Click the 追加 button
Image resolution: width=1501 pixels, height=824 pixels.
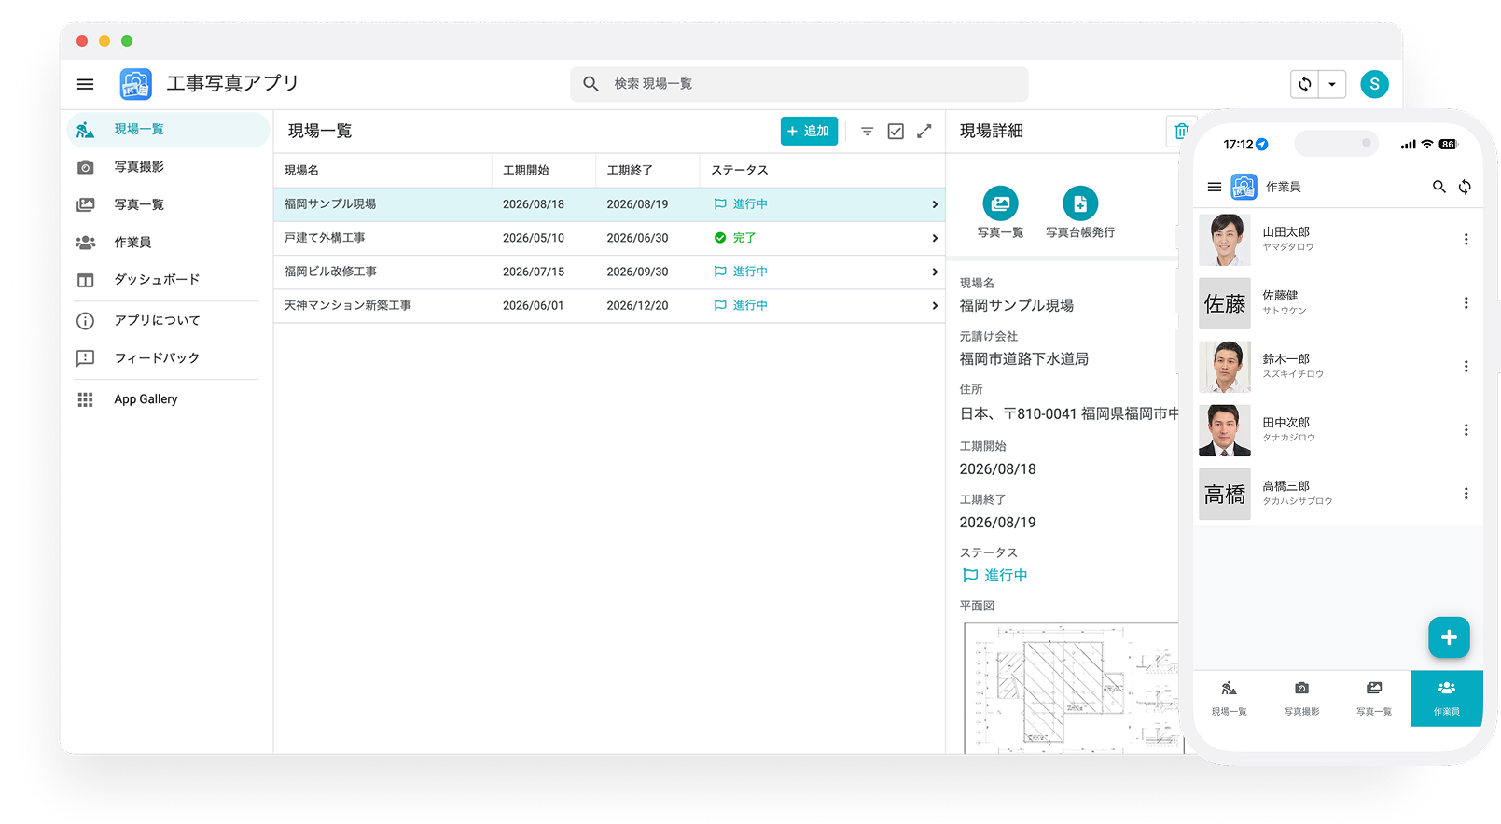point(809,132)
